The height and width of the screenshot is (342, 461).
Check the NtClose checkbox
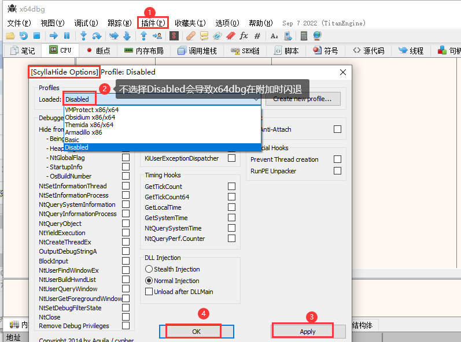click(x=126, y=317)
